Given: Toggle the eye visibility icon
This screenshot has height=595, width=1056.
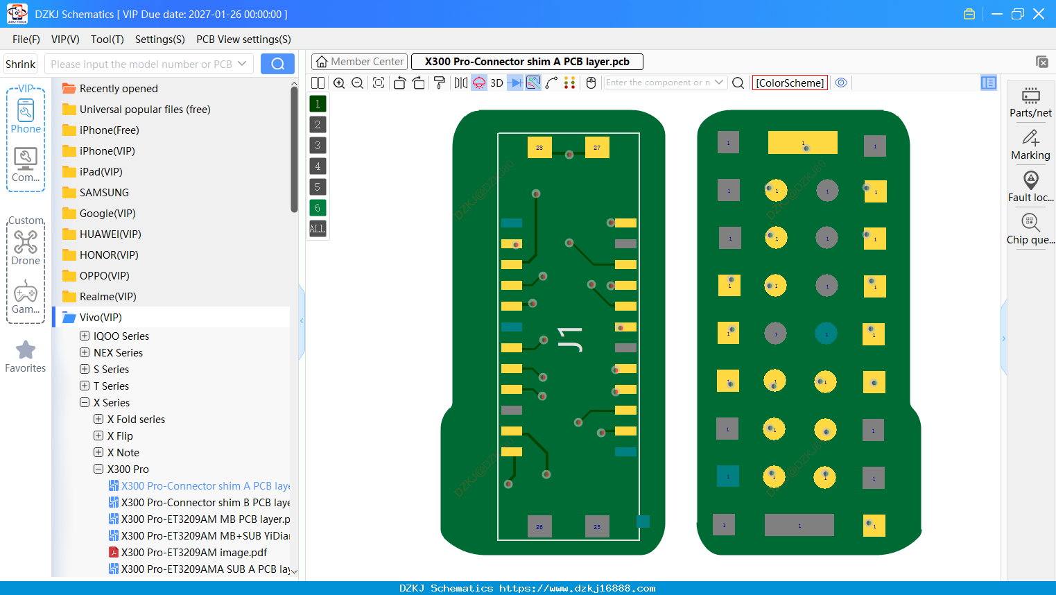Looking at the screenshot, I should coord(841,83).
